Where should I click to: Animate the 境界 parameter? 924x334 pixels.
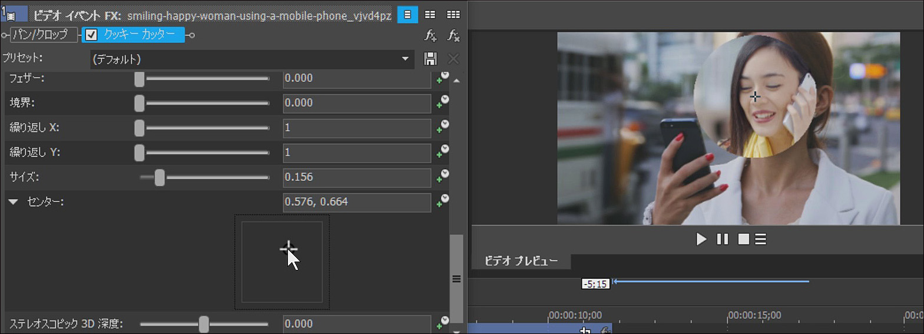442,103
